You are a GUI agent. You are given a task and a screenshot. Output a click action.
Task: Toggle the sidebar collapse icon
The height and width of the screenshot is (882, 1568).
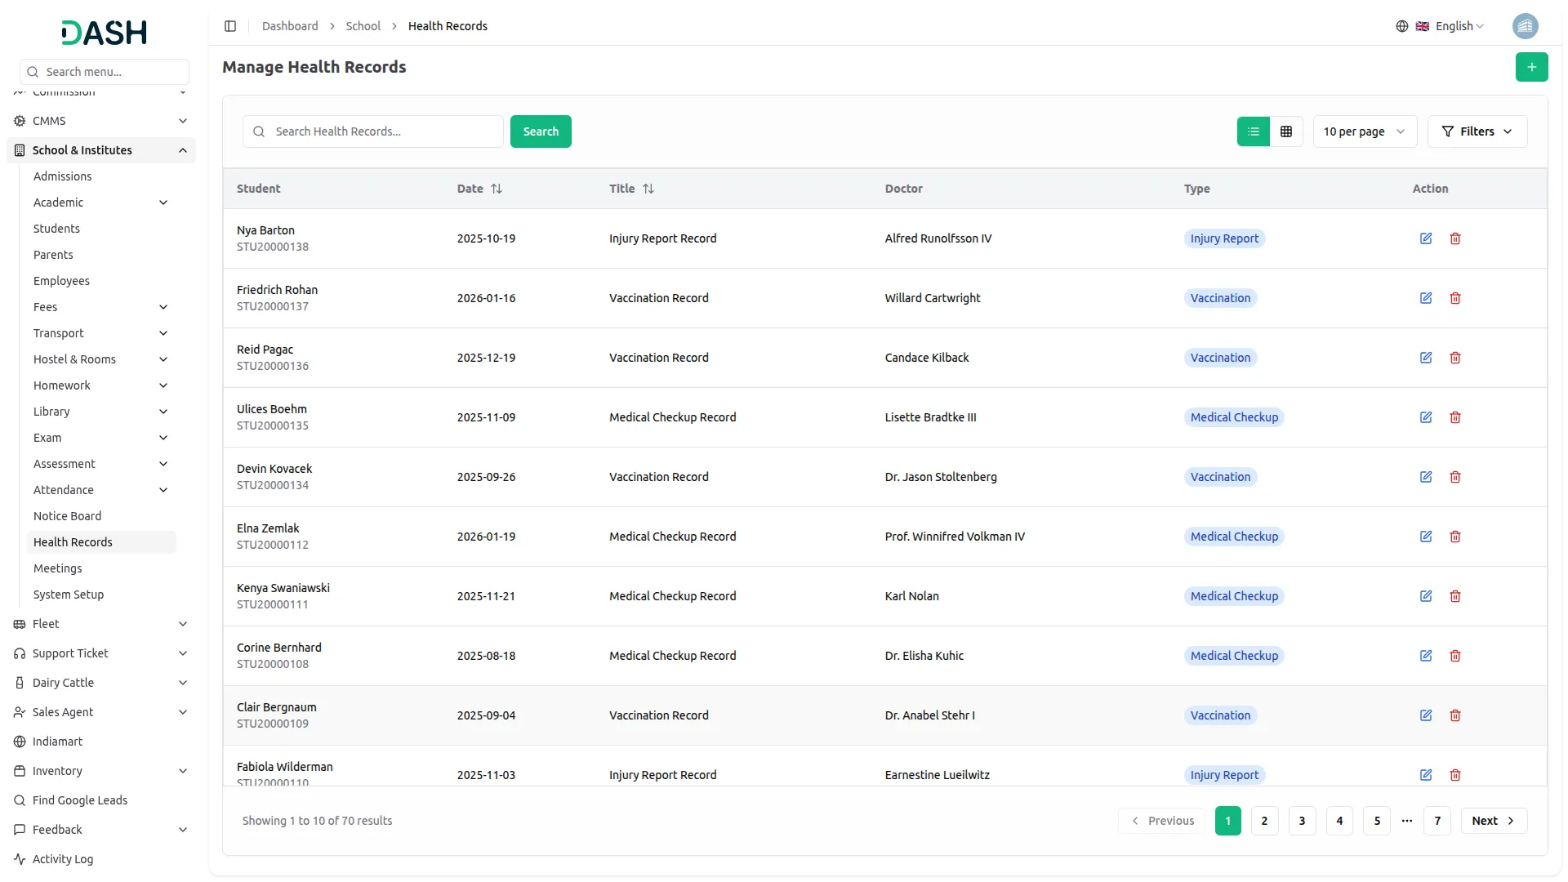pos(230,26)
